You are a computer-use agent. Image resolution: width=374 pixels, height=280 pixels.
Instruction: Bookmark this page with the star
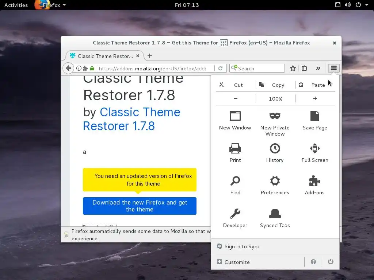click(293, 68)
